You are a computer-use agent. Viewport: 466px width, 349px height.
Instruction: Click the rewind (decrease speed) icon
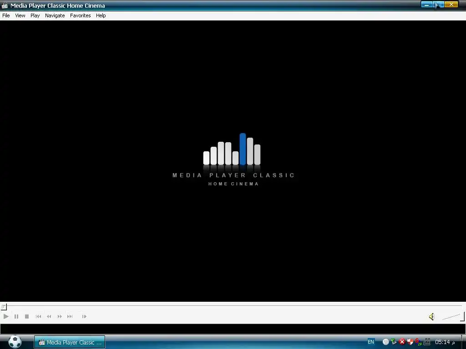49,316
